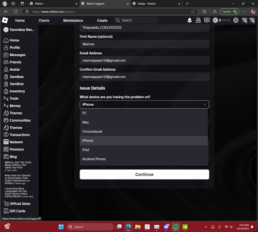
Task: Select Mac from the device list
Action: [x=144, y=122]
